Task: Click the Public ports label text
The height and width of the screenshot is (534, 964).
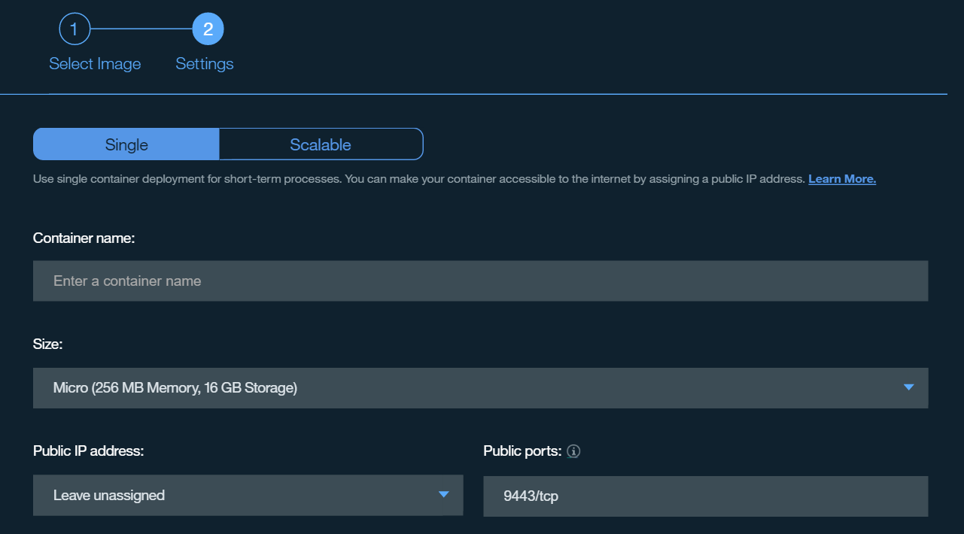Action: [x=522, y=451]
